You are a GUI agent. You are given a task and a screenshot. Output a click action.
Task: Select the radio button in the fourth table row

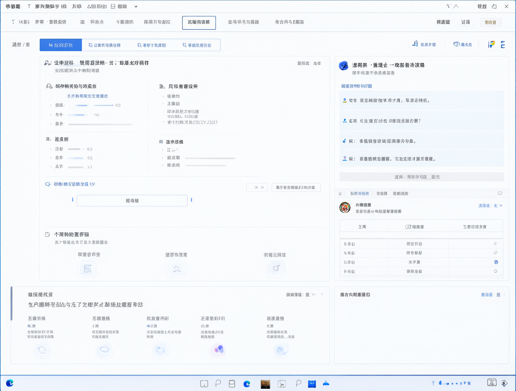pos(496,271)
